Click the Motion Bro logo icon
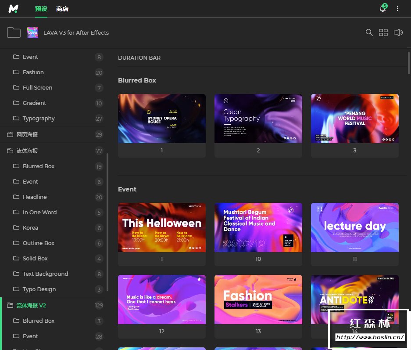 pos(14,8)
